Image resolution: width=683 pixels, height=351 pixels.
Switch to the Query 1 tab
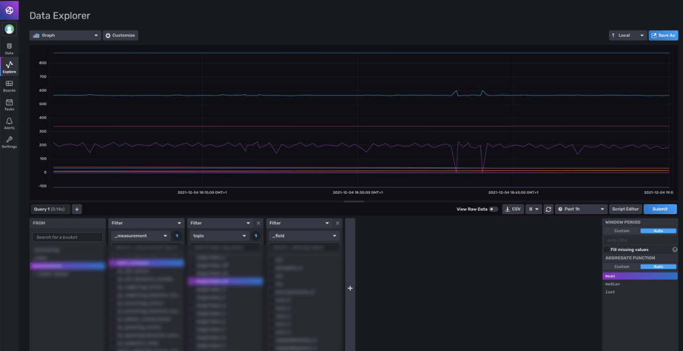[50, 208]
